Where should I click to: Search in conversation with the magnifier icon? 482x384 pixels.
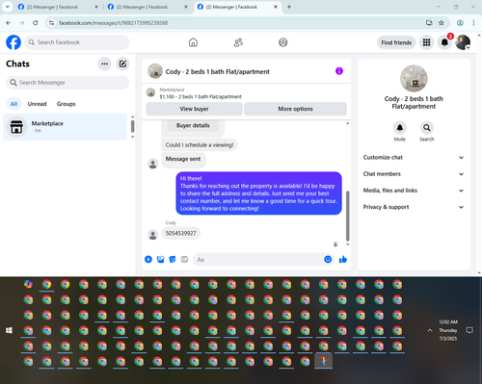click(x=427, y=128)
